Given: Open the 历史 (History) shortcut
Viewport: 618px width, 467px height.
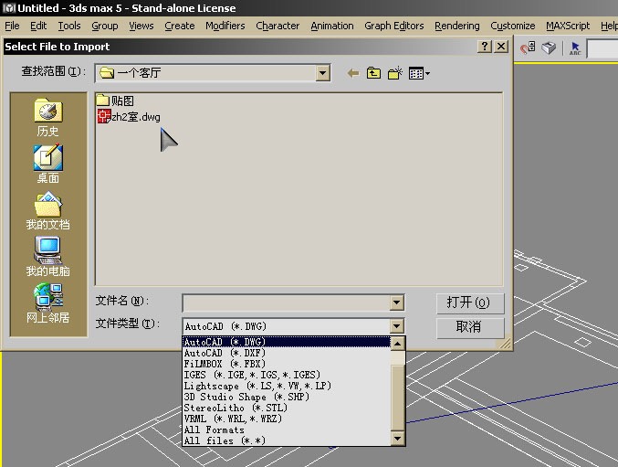Looking at the screenshot, I should coord(47,117).
